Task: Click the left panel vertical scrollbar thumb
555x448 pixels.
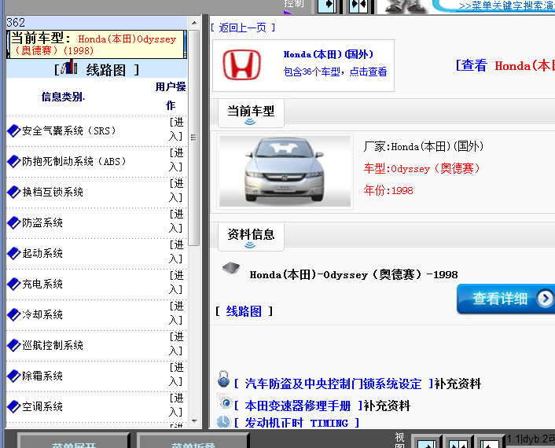Action: point(194,138)
